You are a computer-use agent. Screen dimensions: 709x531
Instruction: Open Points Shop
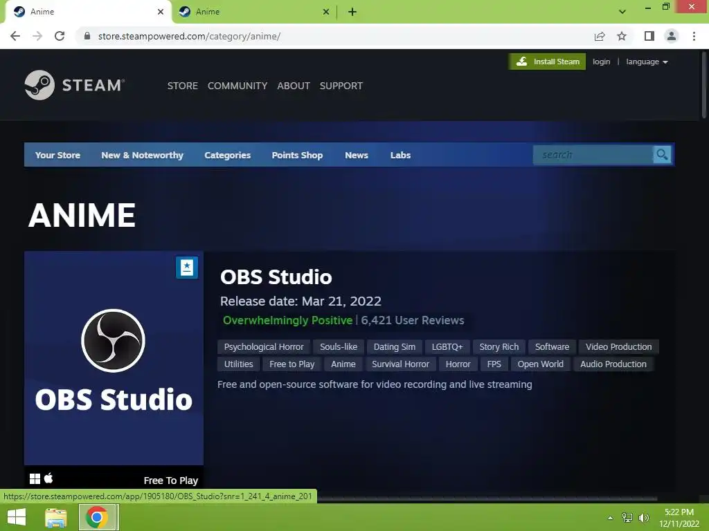tap(297, 155)
